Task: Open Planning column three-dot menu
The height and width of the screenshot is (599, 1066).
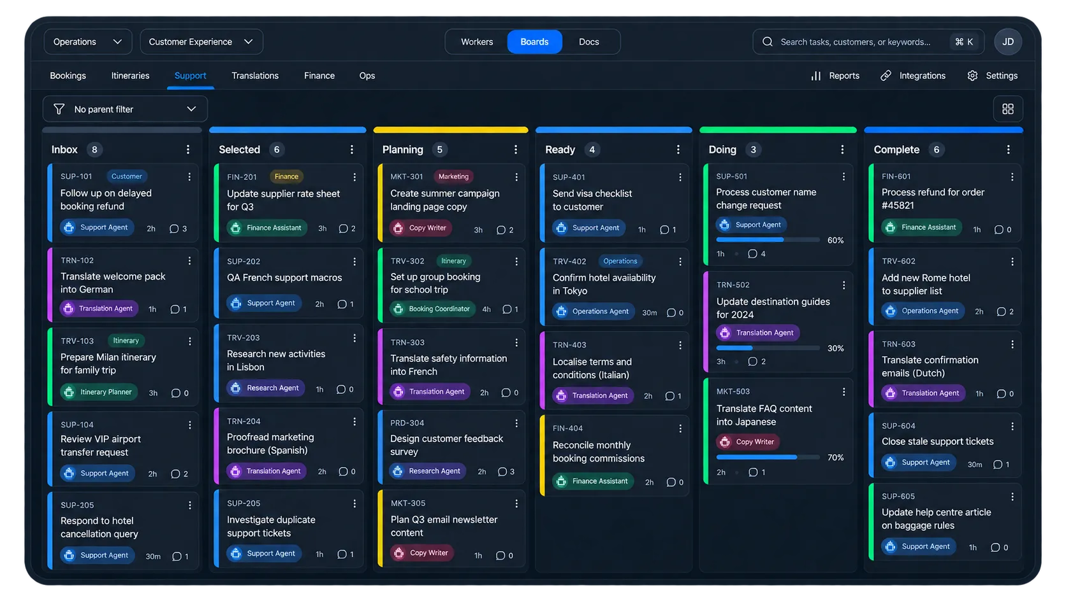Action: tap(515, 150)
